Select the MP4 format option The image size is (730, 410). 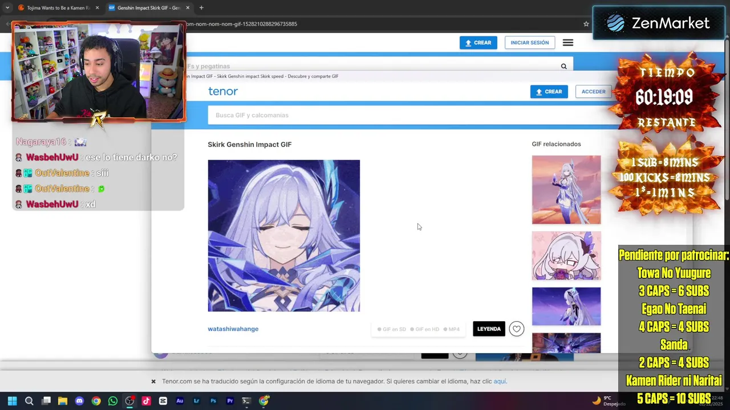451,329
